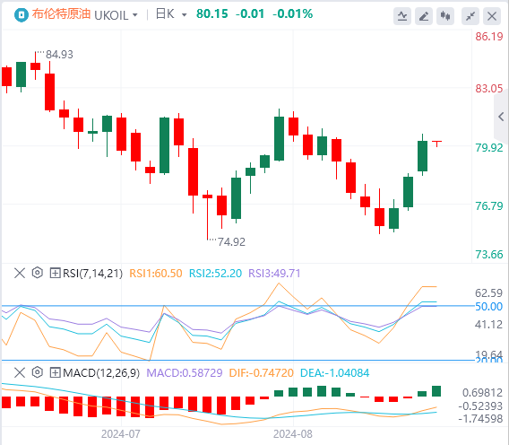Open the indicators line-chart icon

[402, 16]
